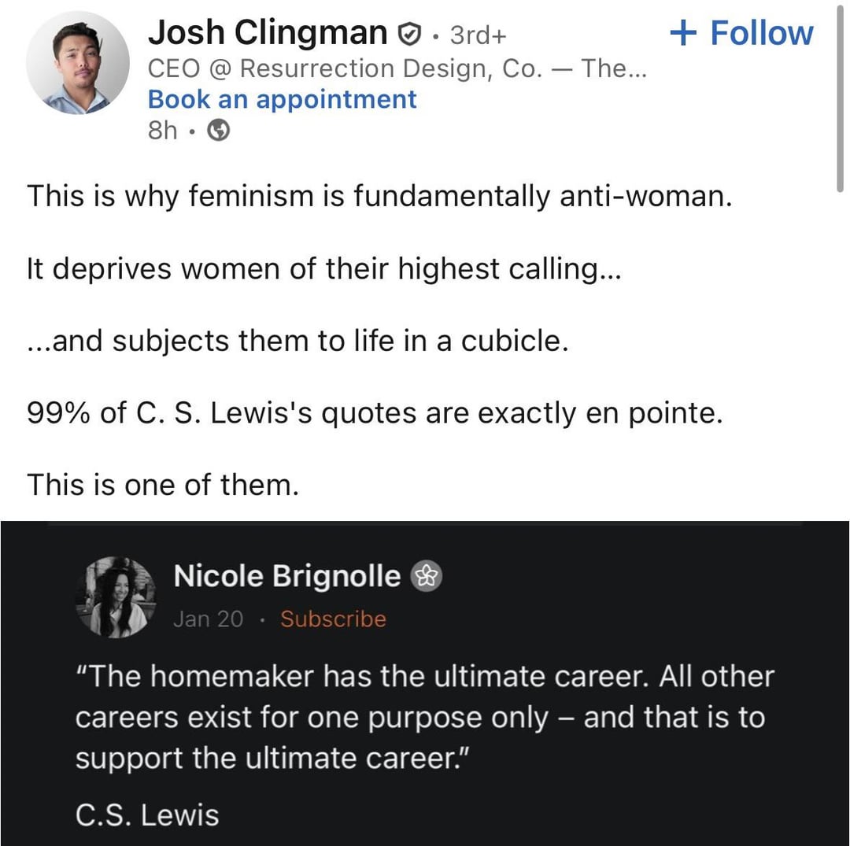Click the 3rd+ connection degree label
Image resolution: width=850 pixels, height=846 pixels.
479,35
